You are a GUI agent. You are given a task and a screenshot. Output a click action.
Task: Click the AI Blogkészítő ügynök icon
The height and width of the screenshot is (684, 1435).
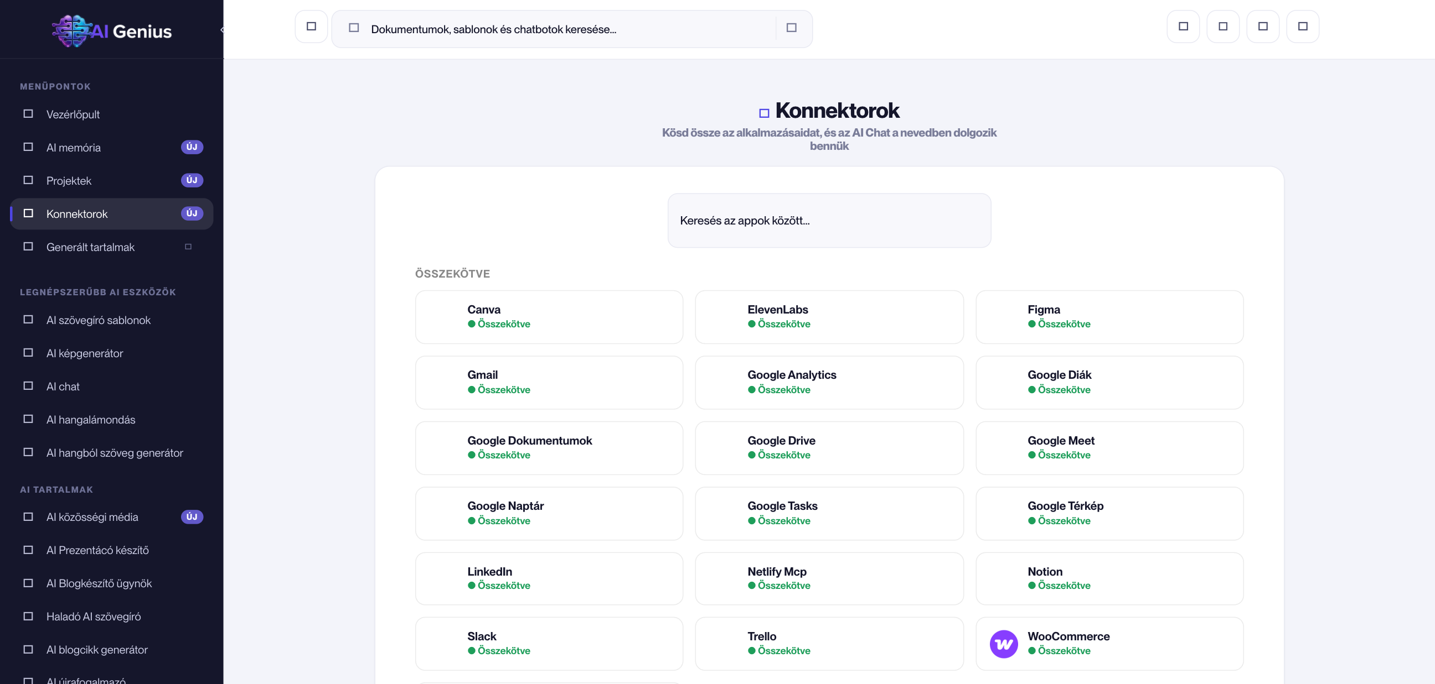(x=28, y=583)
